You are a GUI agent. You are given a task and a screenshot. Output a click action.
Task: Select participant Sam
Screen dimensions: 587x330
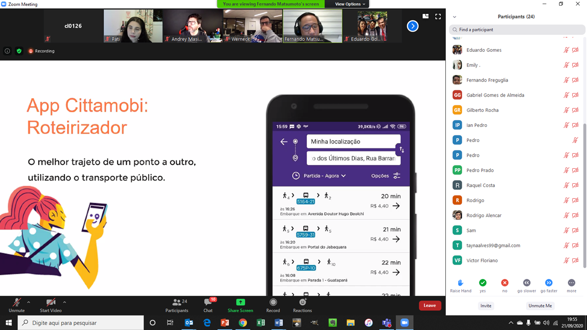pos(516,231)
